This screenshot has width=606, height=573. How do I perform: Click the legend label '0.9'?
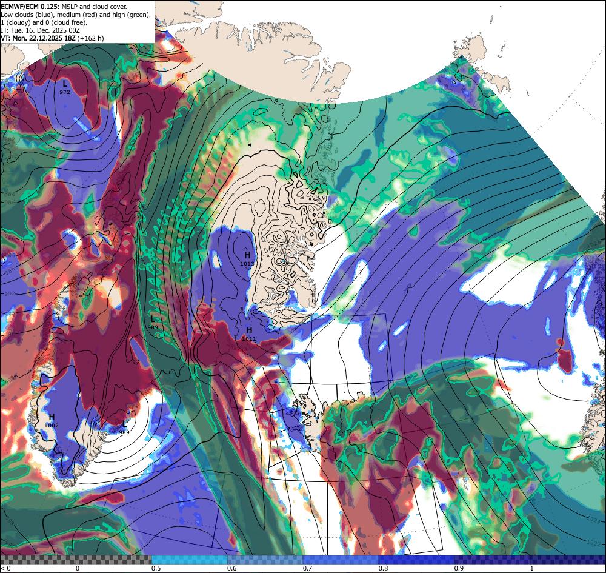coord(459,568)
